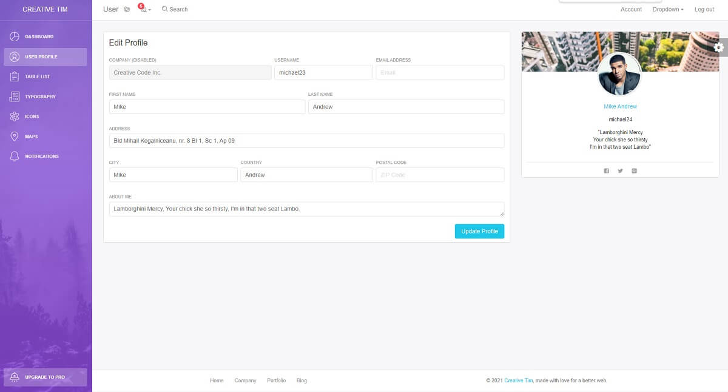Open the Typography page icon
728x392 pixels.
(x=15, y=96)
